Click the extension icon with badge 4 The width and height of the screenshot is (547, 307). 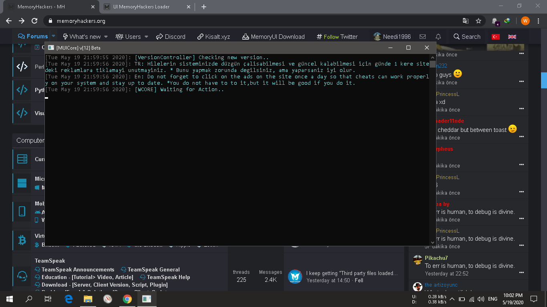[x=495, y=21]
